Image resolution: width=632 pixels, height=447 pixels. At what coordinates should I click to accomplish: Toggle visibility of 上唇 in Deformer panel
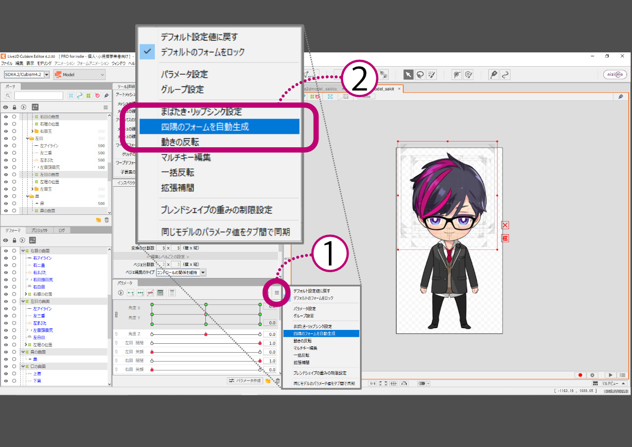click(6, 373)
